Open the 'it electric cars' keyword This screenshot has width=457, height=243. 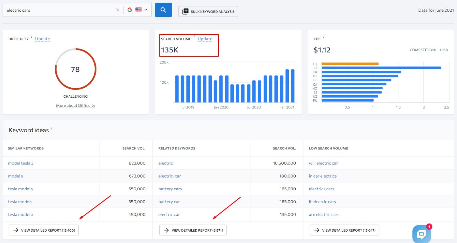322,202
